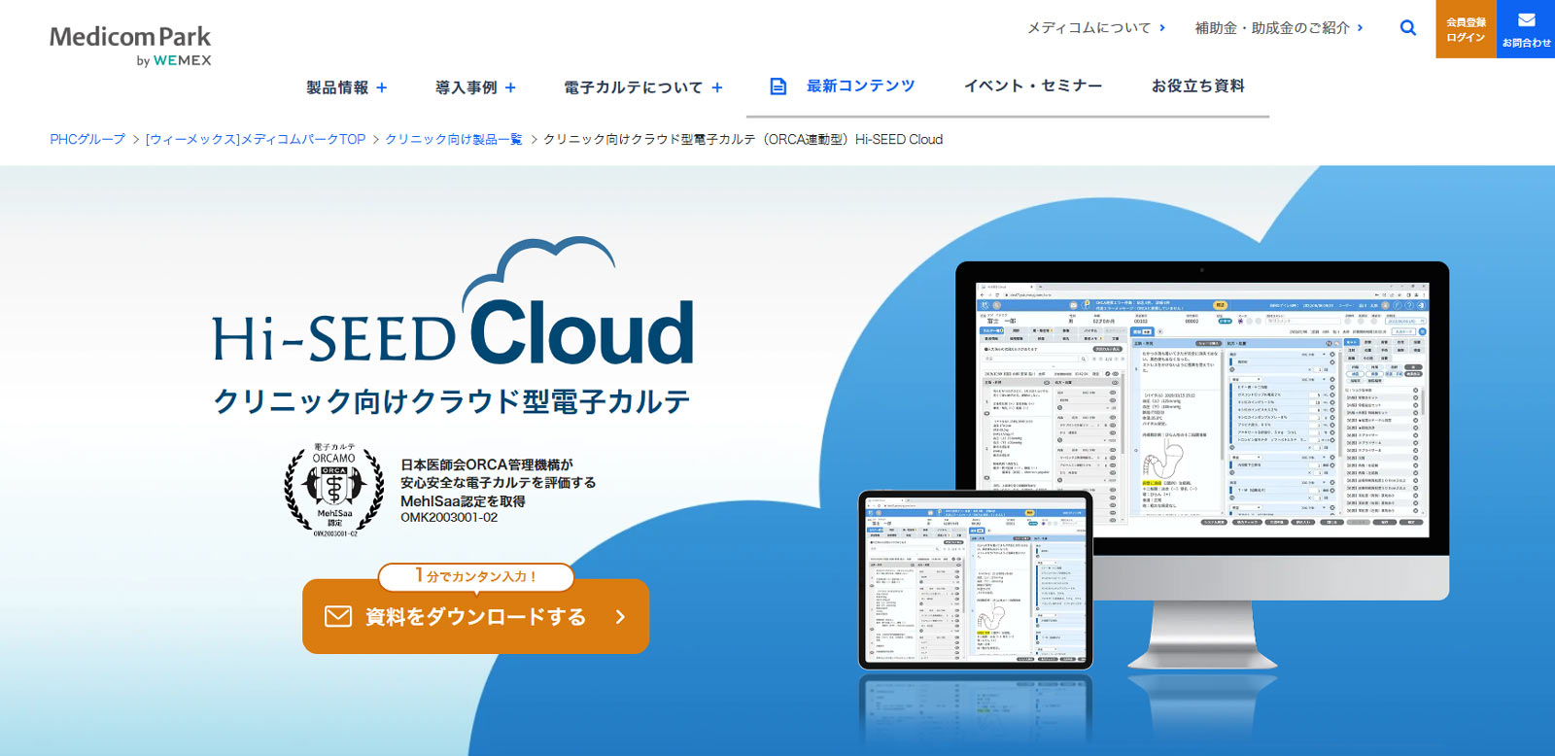This screenshot has height=756, width=1555.
Task: Click the Hi-SEED Cloud logo
Action: click(x=453, y=300)
